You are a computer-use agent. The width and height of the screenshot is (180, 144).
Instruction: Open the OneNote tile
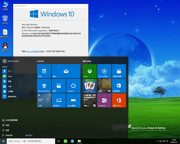click(x=104, y=100)
